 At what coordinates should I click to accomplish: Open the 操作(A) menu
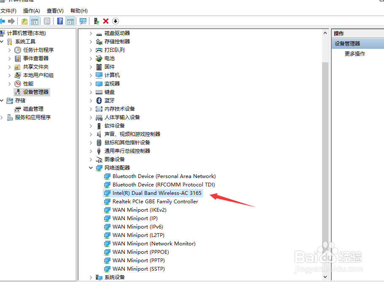click(x=31, y=11)
